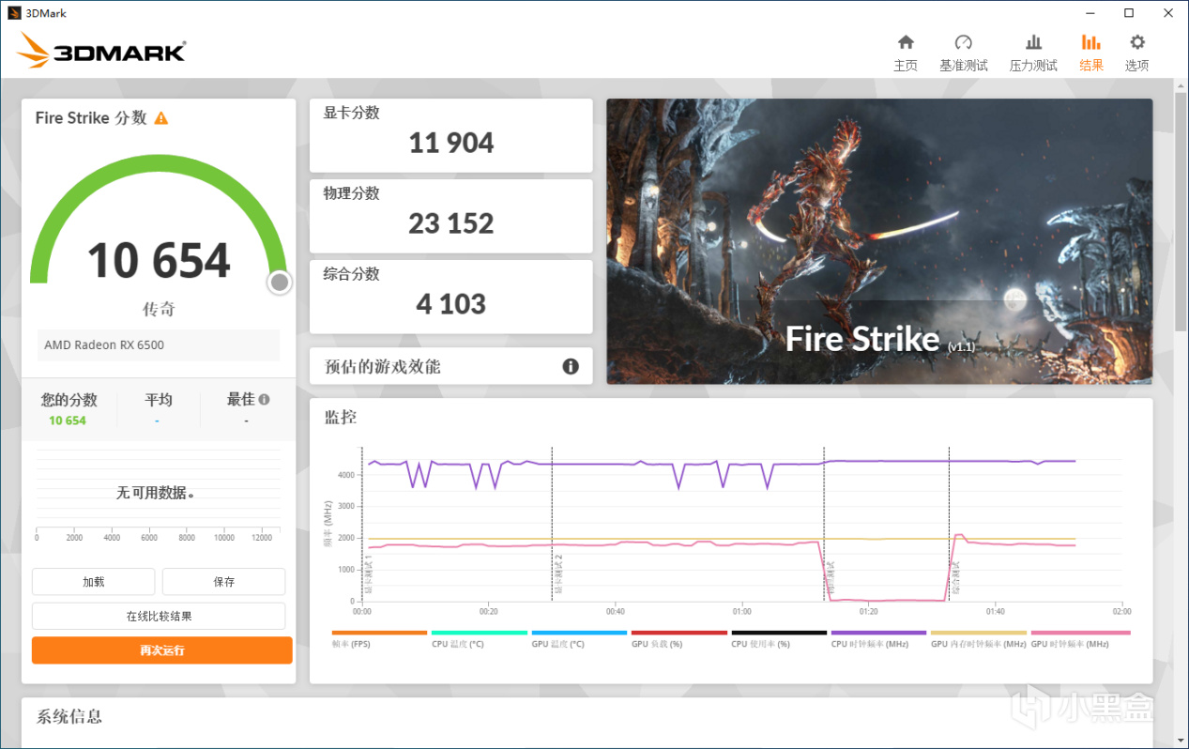The width and height of the screenshot is (1189, 749).
Task: Click the AMD Radeon RX 6500 field
Action: (159, 344)
